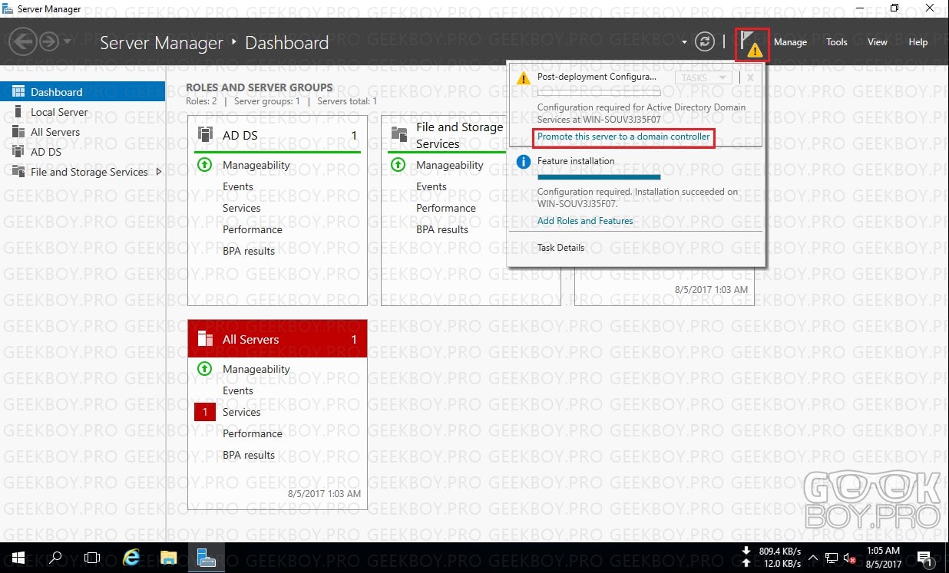Screen dimensions: 949x573
Task: Click the volume icon in system tray
Action: click(849, 558)
